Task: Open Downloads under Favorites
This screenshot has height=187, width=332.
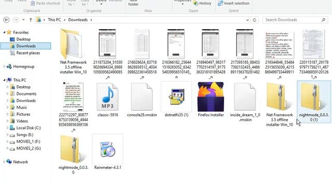Action: pyautogui.click(x=25, y=46)
